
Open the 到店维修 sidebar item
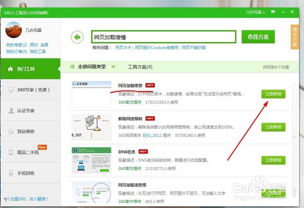(30, 131)
